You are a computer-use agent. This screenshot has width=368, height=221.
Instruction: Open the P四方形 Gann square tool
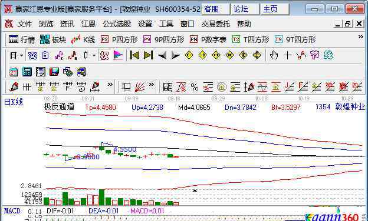pyautogui.click(x=119, y=39)
